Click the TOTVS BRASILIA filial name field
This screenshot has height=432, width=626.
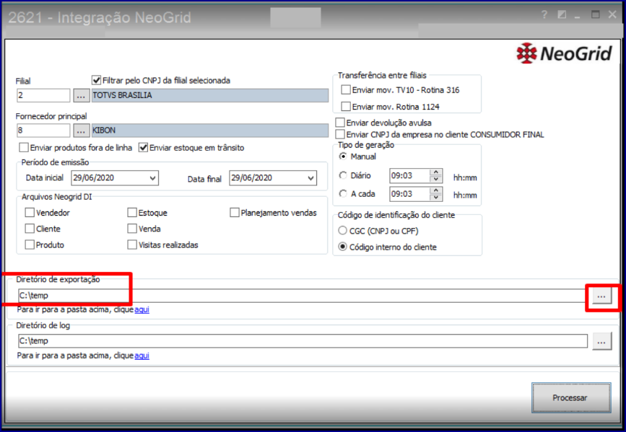[210, 95]
